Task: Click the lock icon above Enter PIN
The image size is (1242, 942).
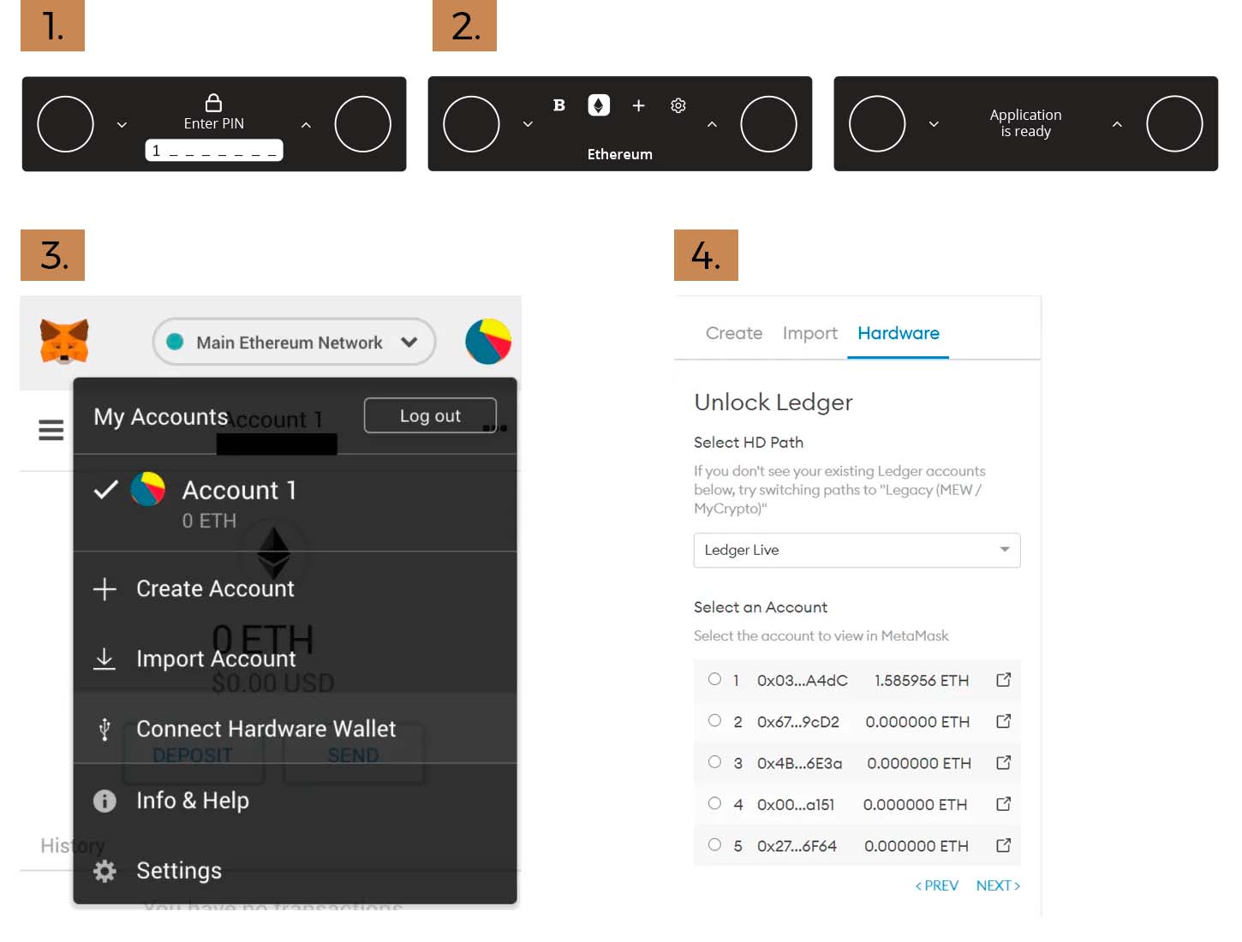Action: (213, 102)
